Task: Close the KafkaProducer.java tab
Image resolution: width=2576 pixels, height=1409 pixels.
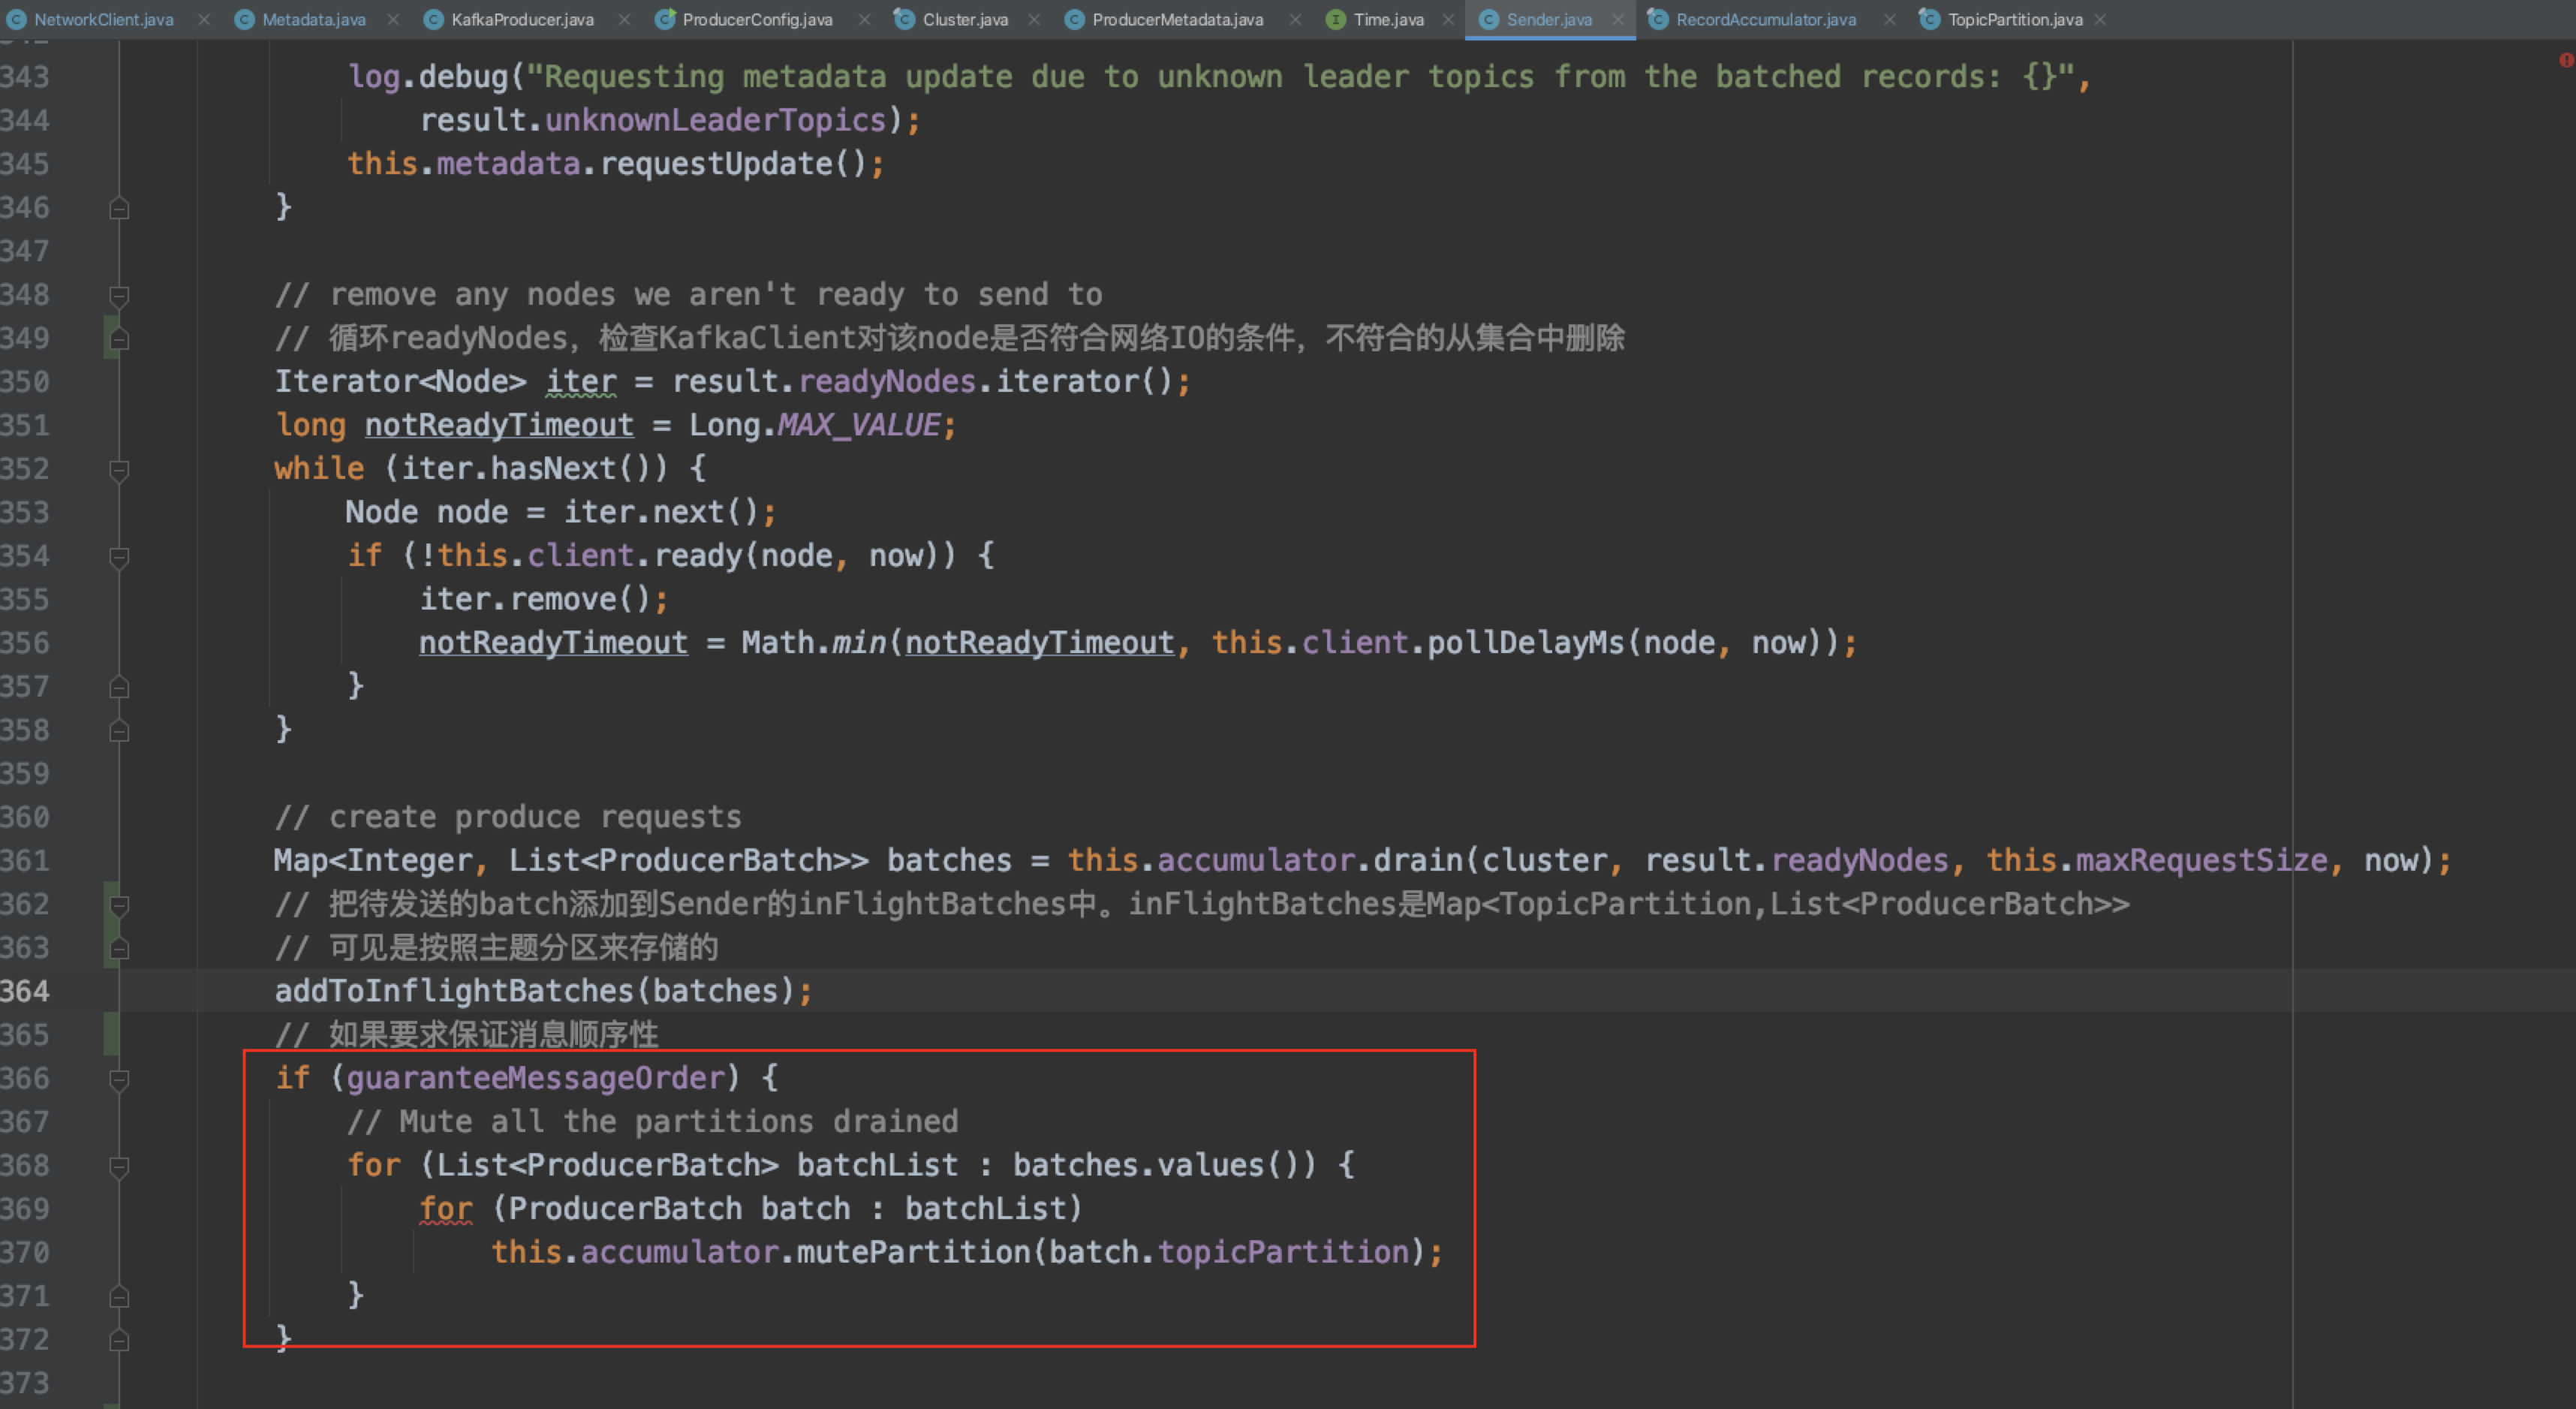Action: [624, 20]
